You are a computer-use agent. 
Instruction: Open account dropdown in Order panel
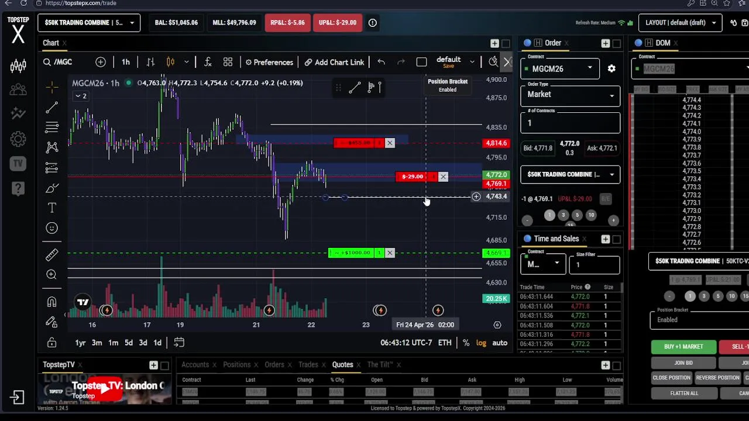pos(570,174)
